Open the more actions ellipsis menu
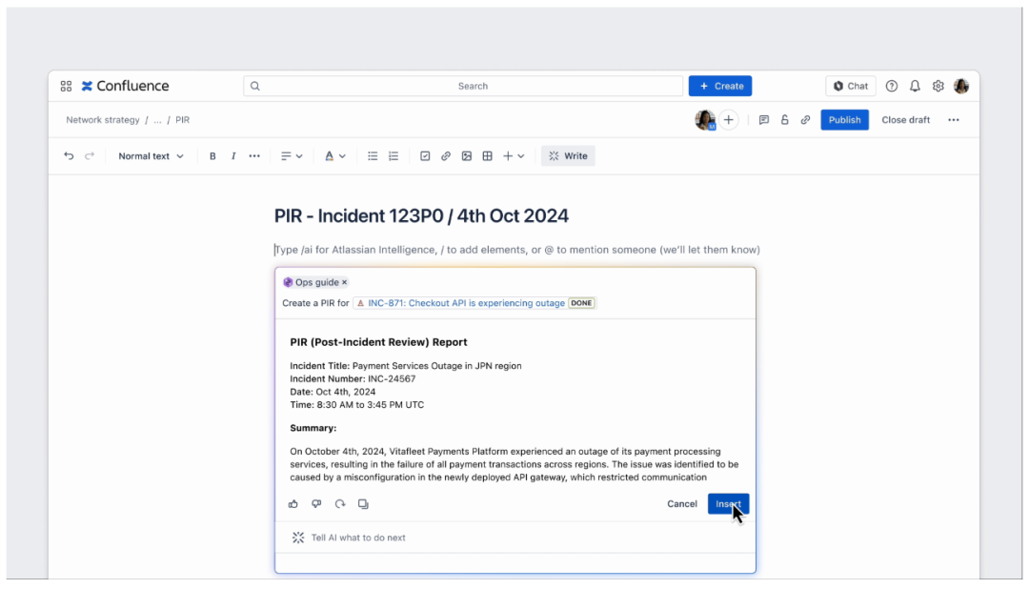The image size is (1029, 589). [x=954, y=120]
